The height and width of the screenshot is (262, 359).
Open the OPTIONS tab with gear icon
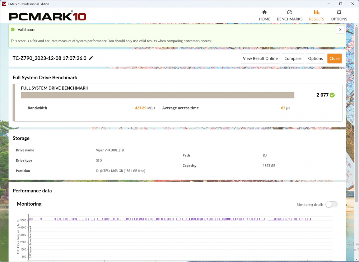coord(339,15)
